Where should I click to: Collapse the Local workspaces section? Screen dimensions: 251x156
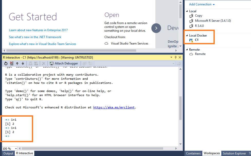pos(187,11)
